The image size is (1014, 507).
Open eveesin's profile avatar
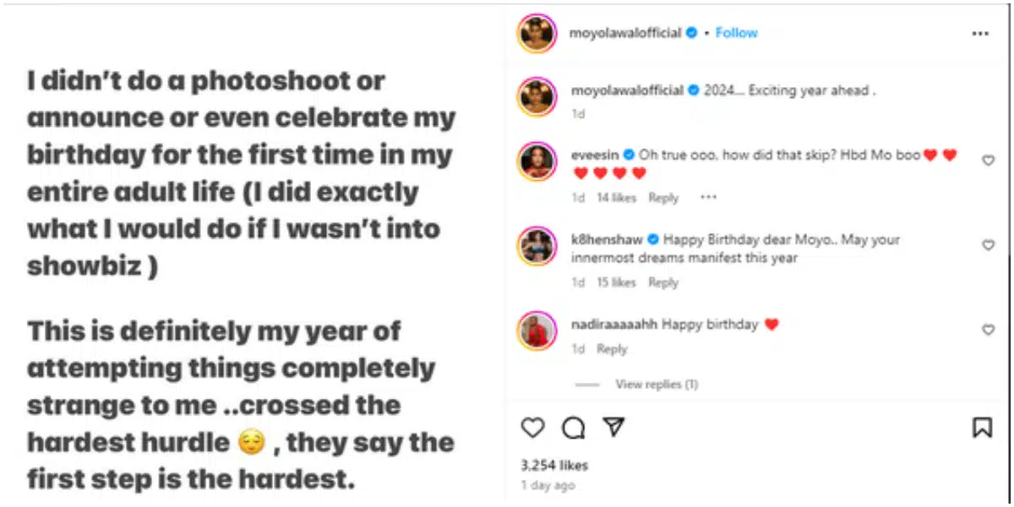click(x=537, y=162)
